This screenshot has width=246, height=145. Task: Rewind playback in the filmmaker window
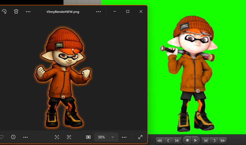pyautogui.click(x=160, y=141)
